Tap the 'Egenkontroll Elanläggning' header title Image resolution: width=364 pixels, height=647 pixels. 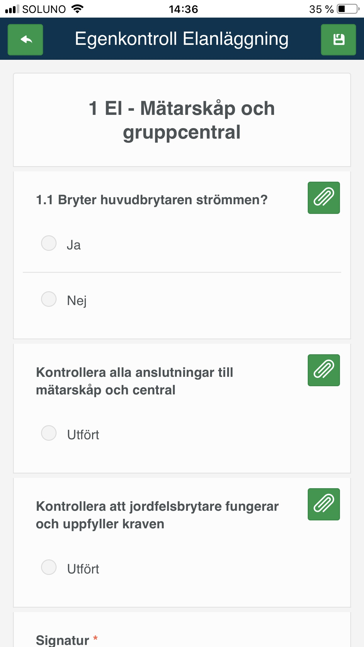pos(182,39)
